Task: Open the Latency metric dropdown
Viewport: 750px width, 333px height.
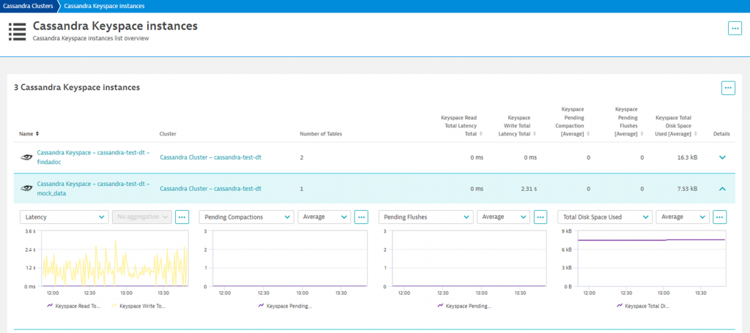Action: 64,217
